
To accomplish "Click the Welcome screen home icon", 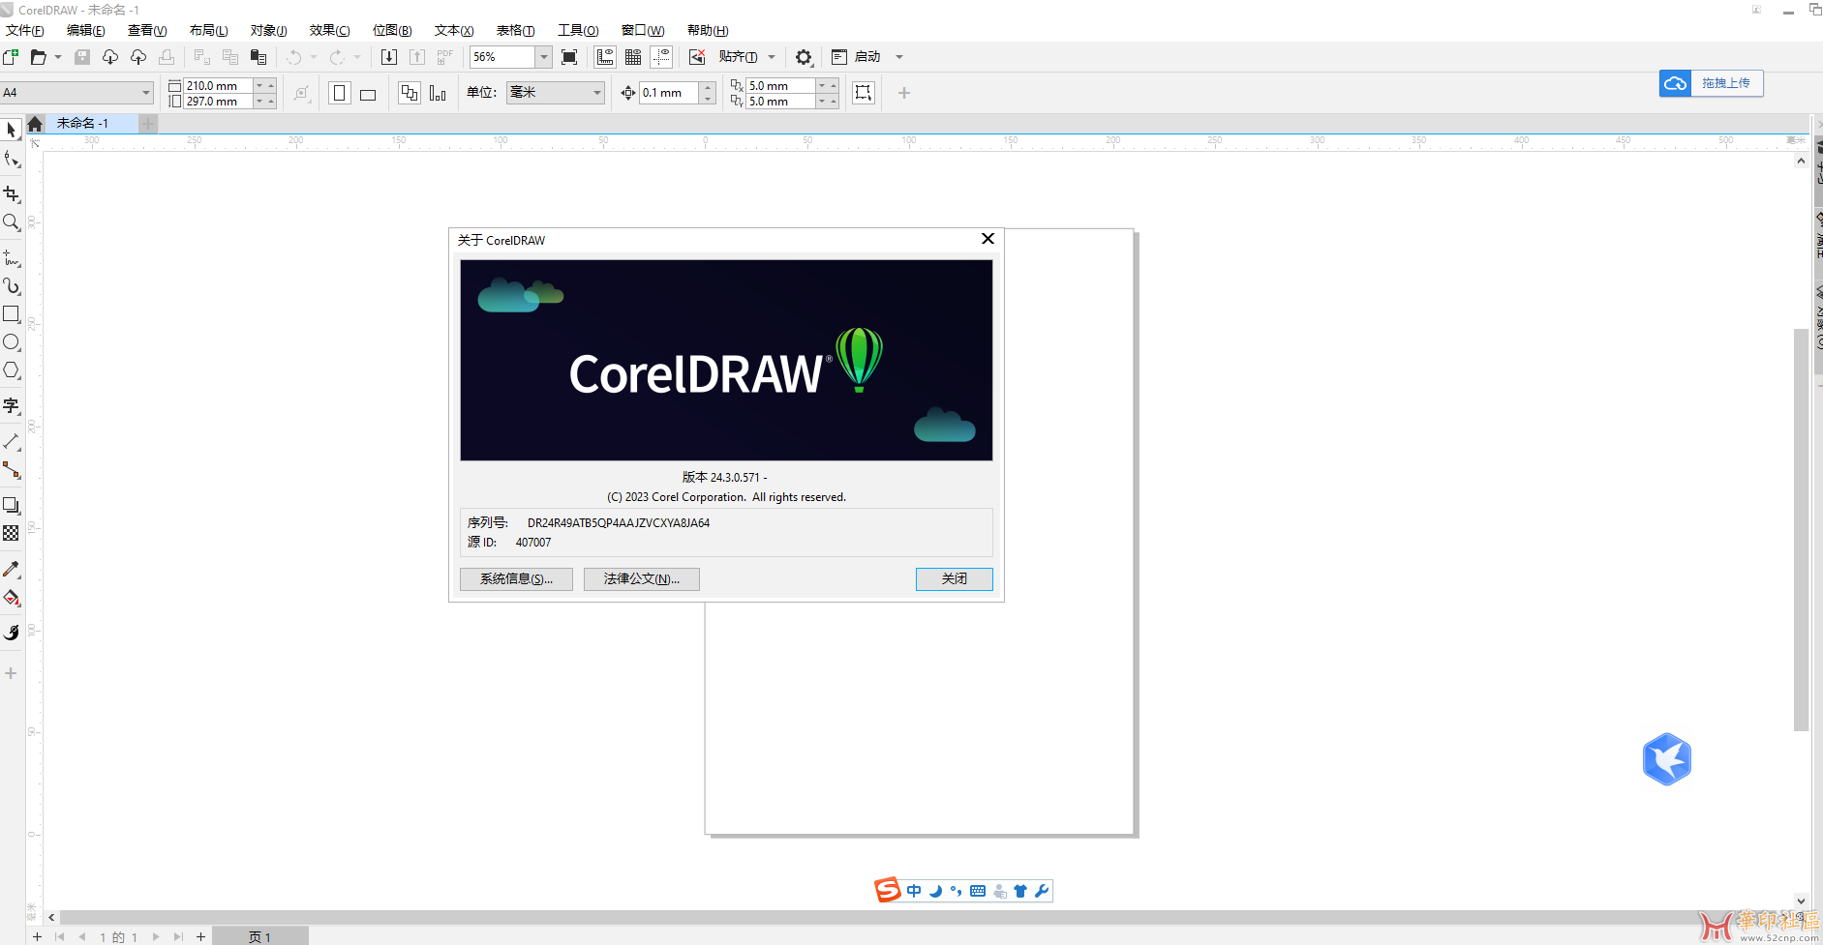I will coord(35,124).
